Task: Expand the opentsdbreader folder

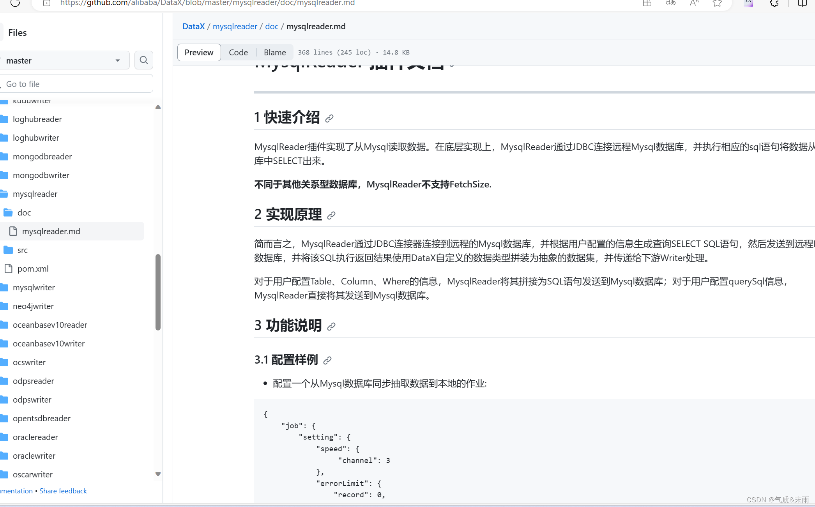Action: 42,418
